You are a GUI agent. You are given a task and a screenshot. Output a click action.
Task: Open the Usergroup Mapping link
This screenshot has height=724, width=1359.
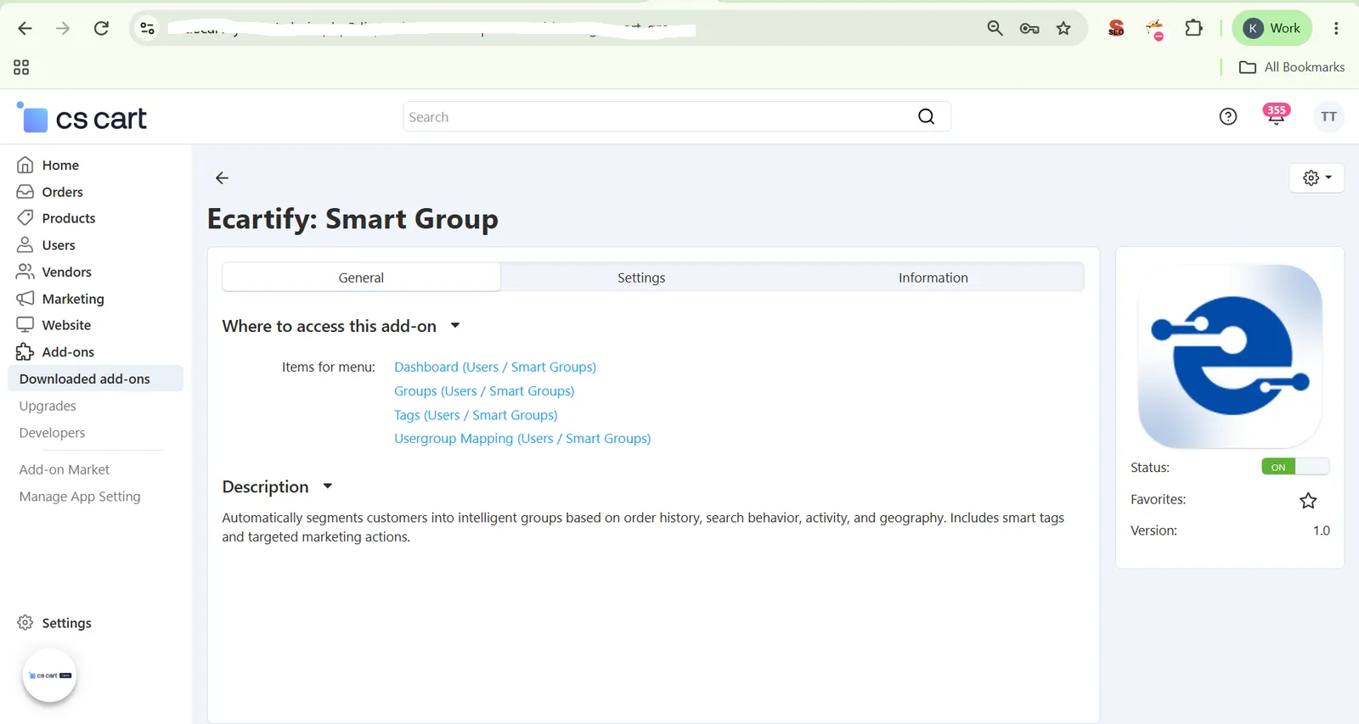[522, 438]
